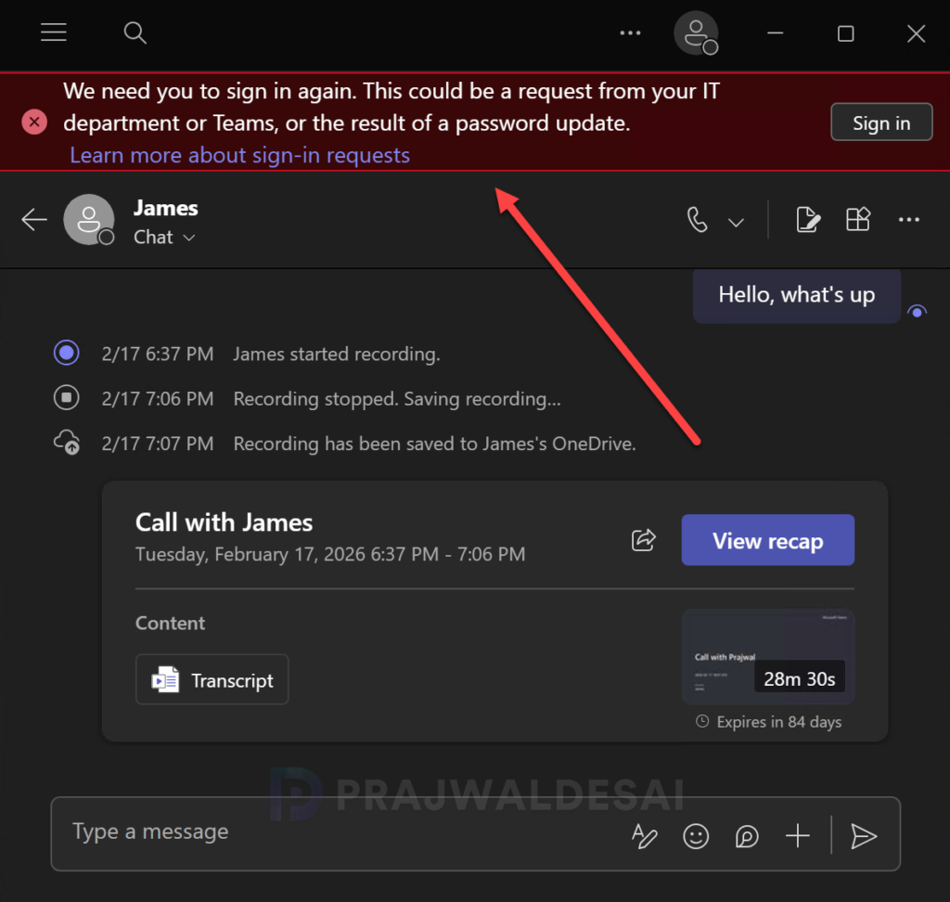Click 'James started recording.' text
Screen dimensions: 950x902
(336, 354)
